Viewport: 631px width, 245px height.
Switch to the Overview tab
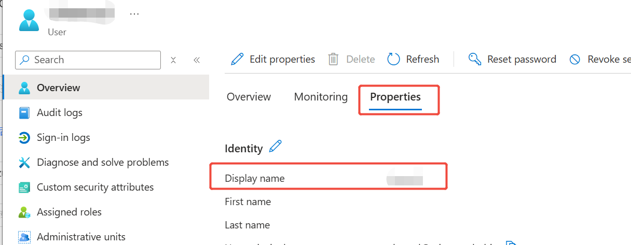(x=249, y=97)
